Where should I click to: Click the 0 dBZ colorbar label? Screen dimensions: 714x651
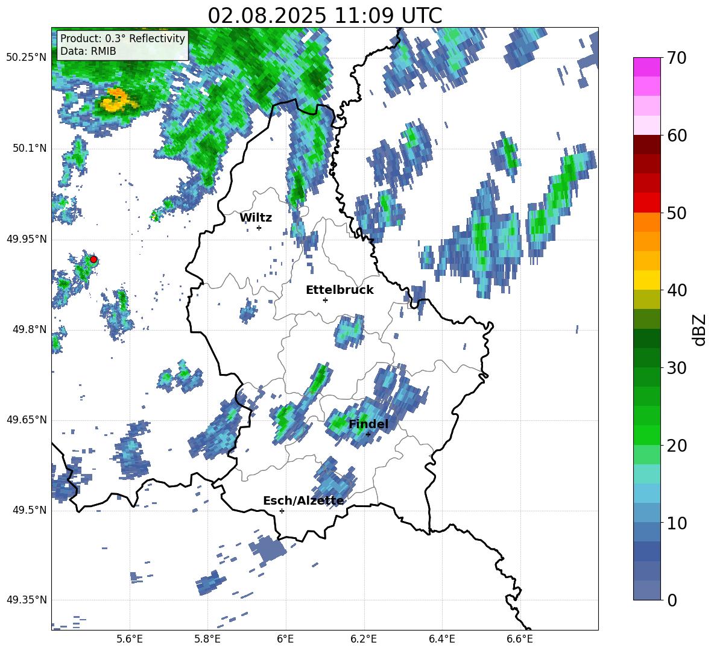[x=671, y=600]
